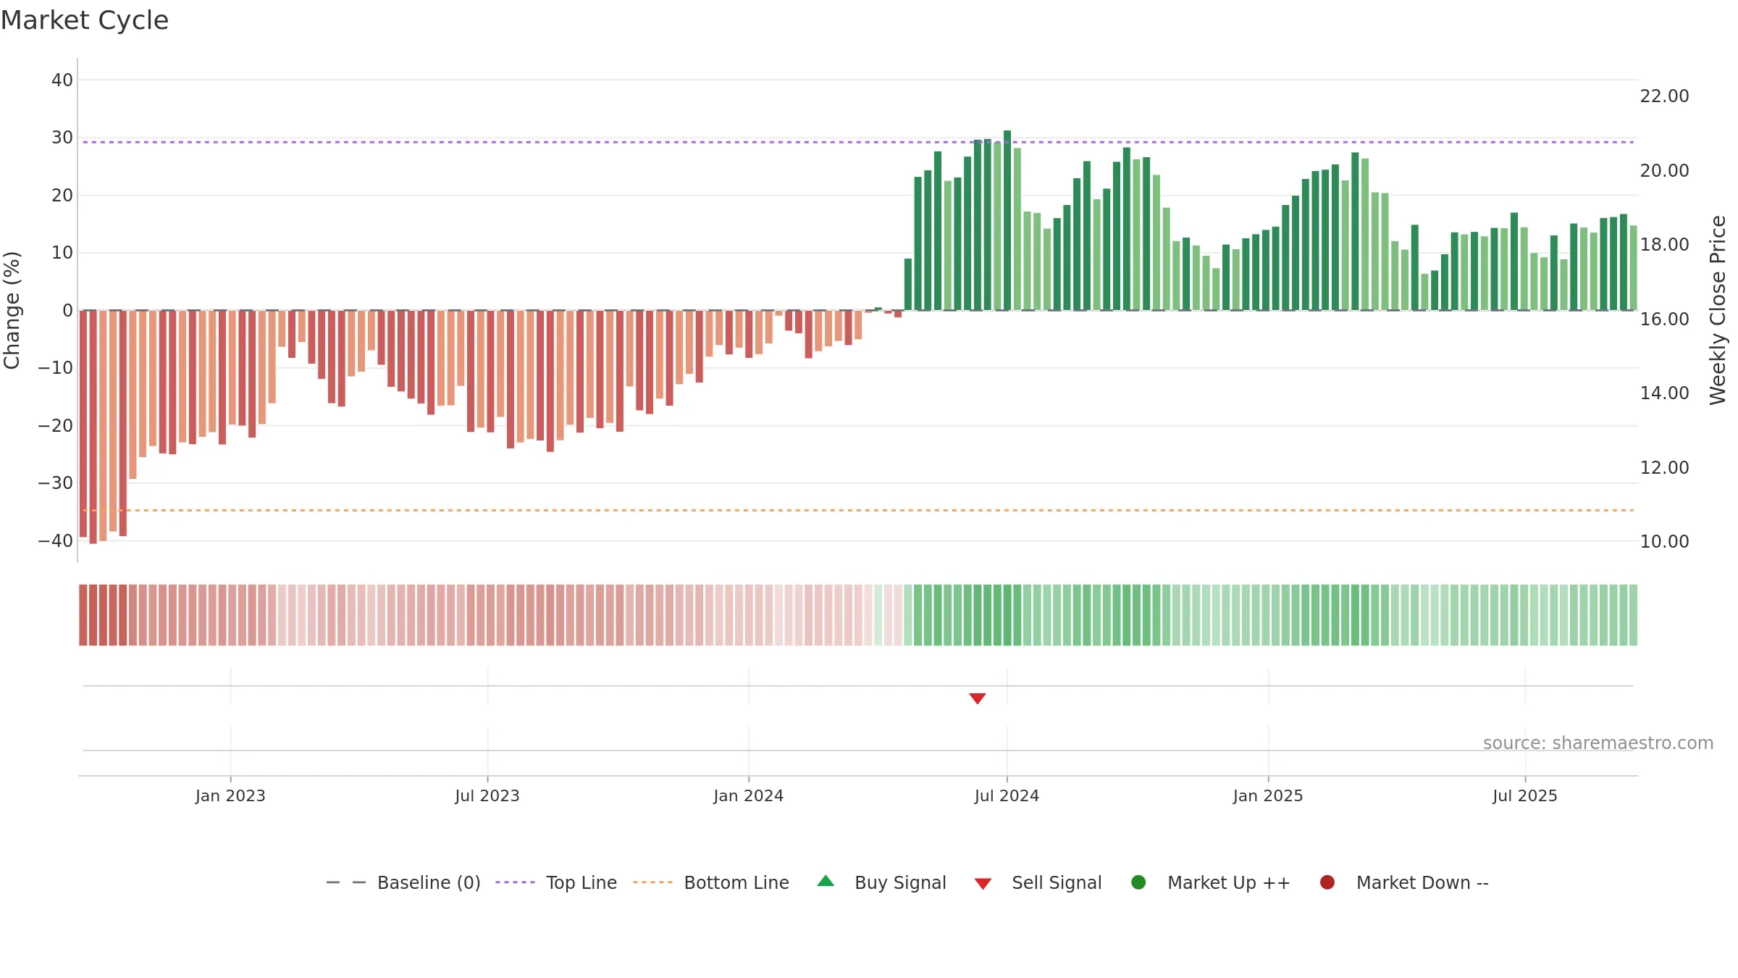This screenshot has width=1738, height=978.
Task: Click the Bottom Line orange dotted legend marker
Action: (x=652, y=882)
